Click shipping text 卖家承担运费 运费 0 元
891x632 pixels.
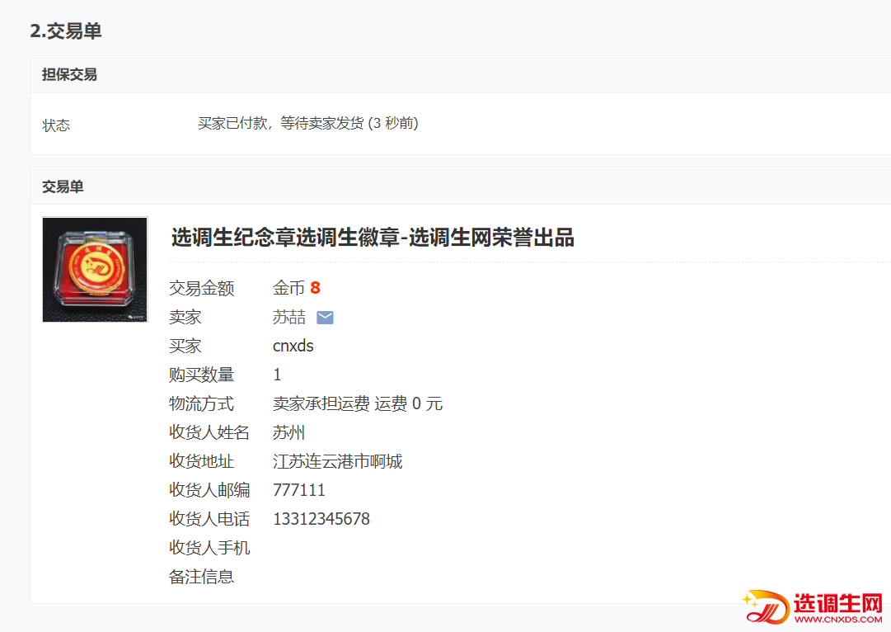click(358, 404)
